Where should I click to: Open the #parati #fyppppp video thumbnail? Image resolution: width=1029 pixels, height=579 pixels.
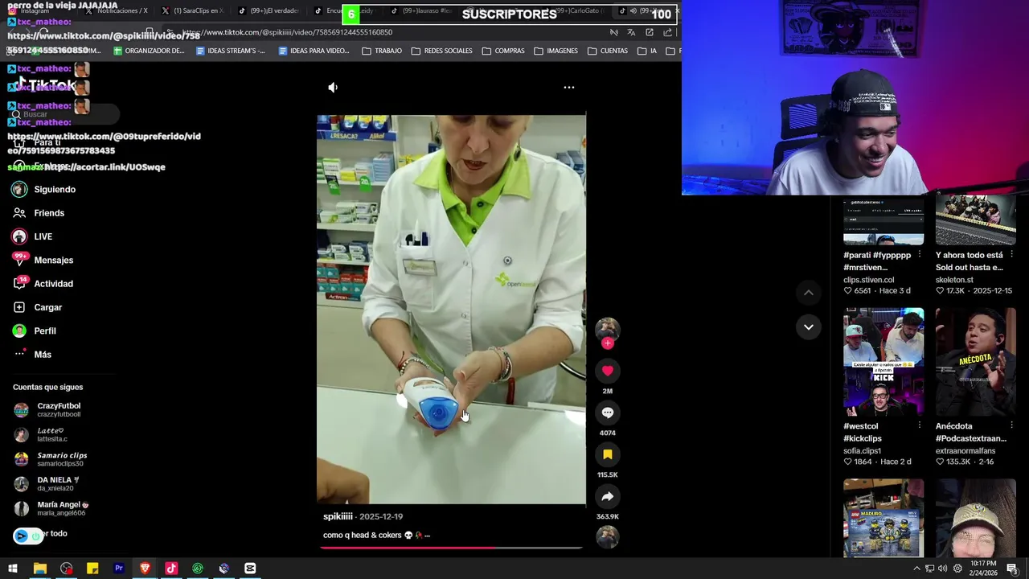pyautogui.click(x=883, y=222)
